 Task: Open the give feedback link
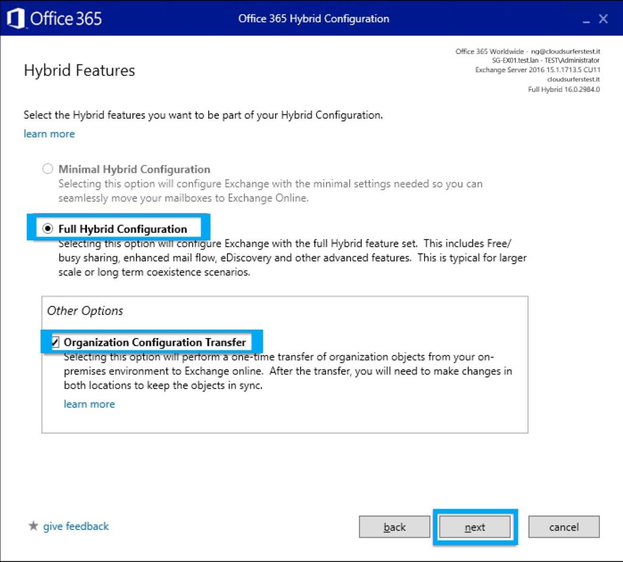76,526
